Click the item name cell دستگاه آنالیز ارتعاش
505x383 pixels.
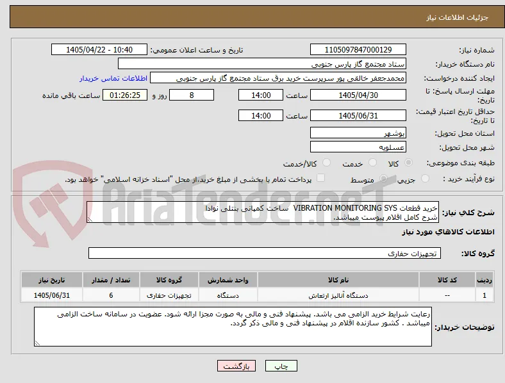click(338, 295)
